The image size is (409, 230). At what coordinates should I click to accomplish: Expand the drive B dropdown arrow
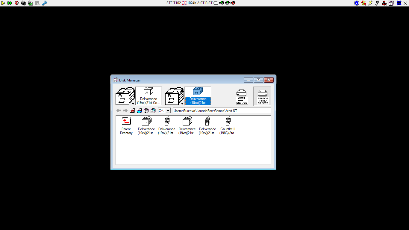[x=182, y=104]
